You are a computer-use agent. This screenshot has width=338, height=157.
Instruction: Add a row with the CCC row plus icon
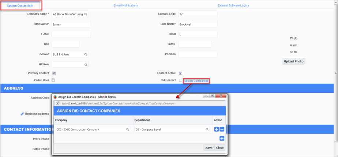217,129
